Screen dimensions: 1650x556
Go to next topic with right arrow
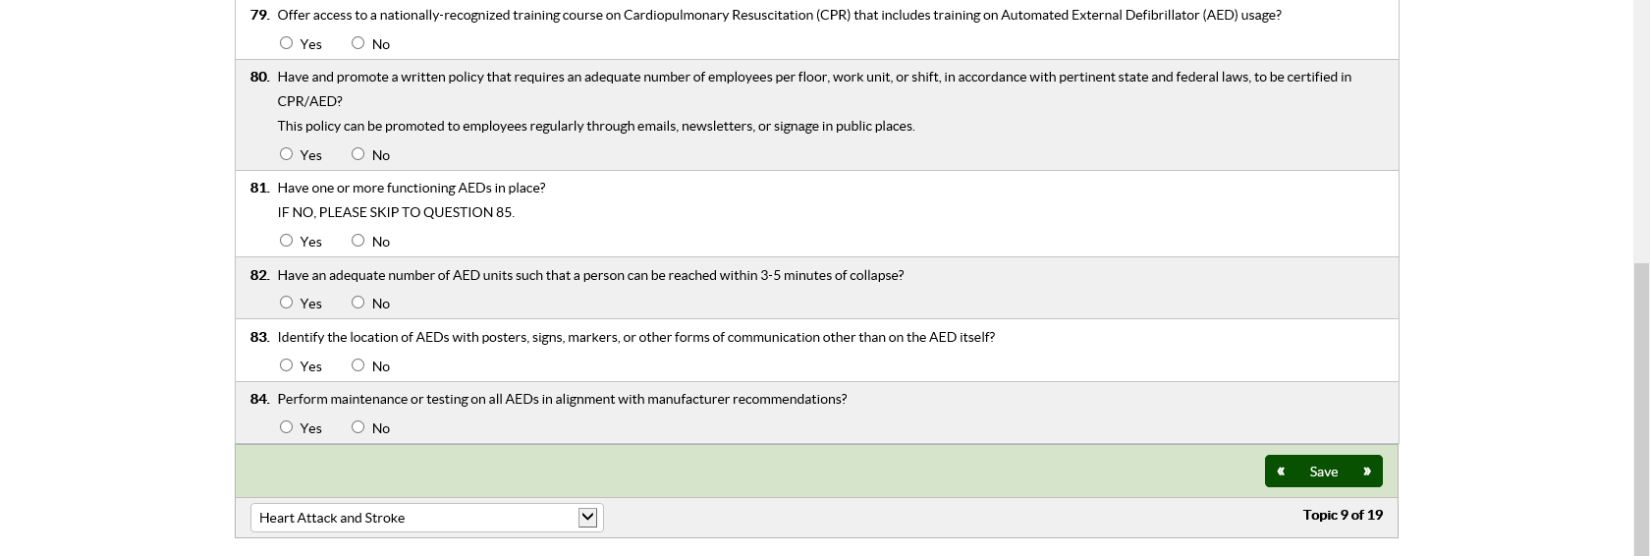[1366, 472]
